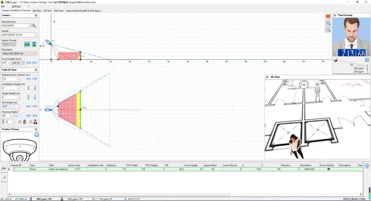Collapse the Field Of View panel
Screen dimensions: 371x201
point(36,70)
